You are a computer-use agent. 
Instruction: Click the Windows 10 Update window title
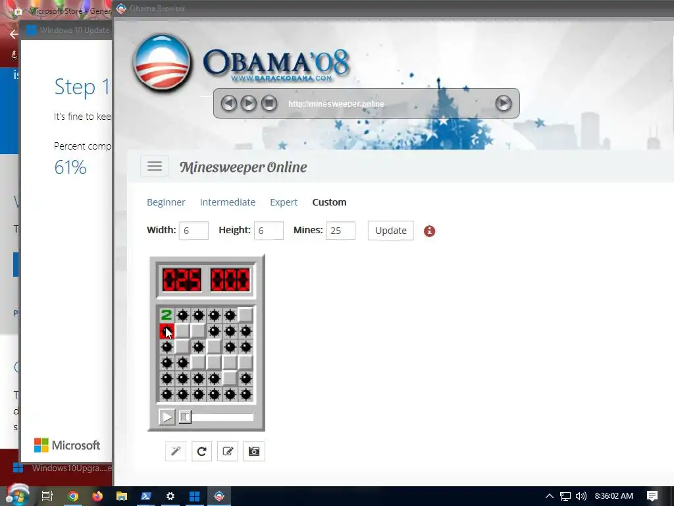(74, 30)
